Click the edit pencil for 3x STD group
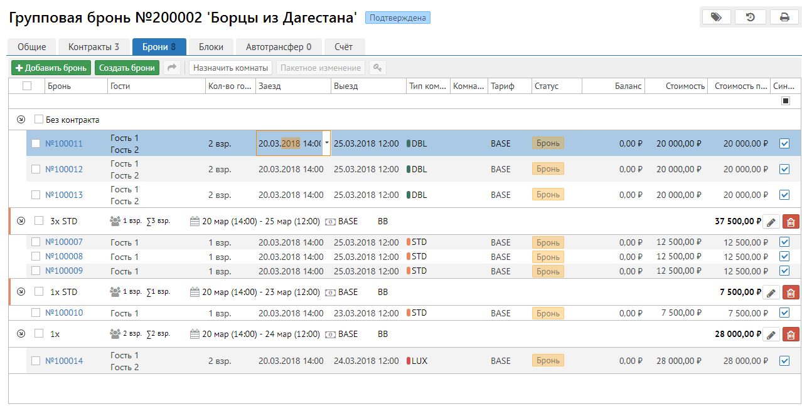Image resolution: width=802 pixels, height=409 pixels. click(x=771, y=222)
